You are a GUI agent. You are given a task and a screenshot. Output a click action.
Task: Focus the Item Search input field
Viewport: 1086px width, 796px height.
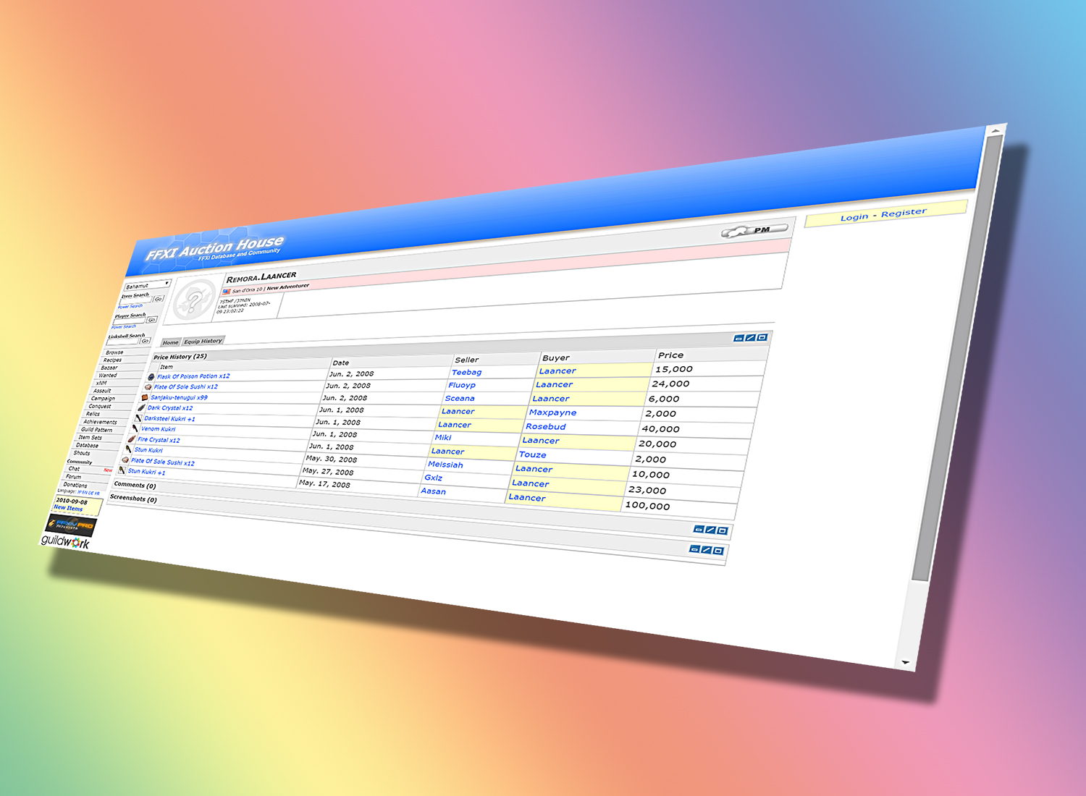[135, 300]
